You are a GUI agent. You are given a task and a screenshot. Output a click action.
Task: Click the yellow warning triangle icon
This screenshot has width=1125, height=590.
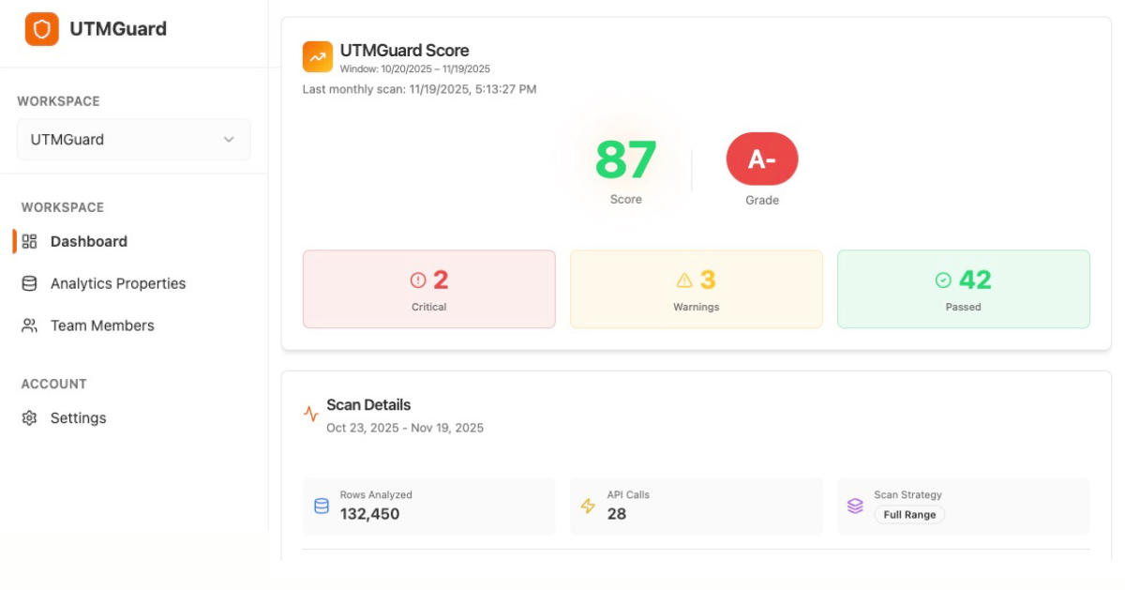point(683,280)
